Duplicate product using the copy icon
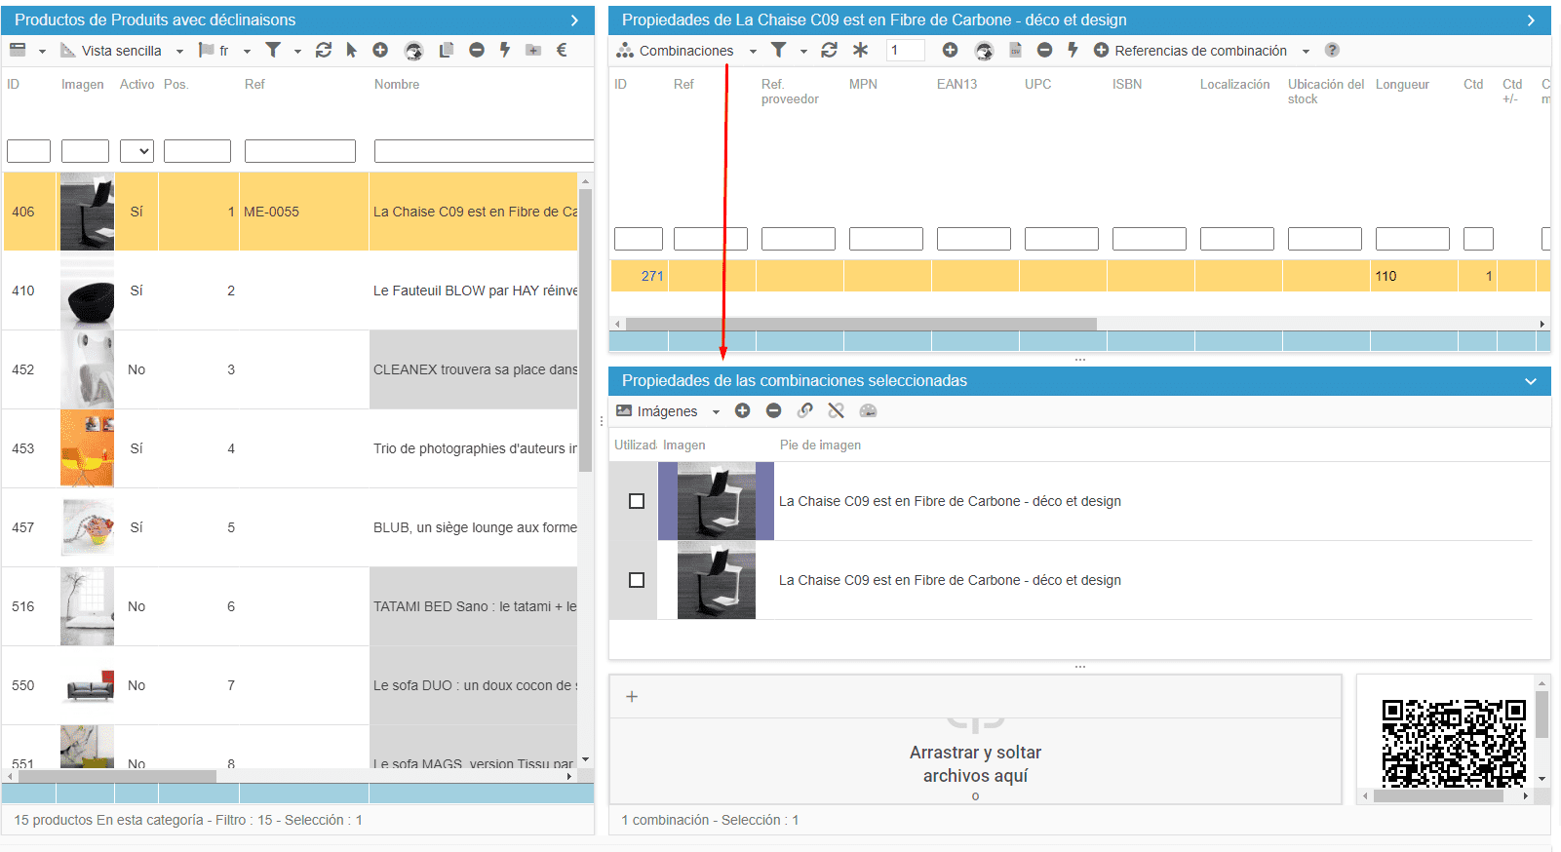Image resolution: width=1561 pixels, height=852 pixels. click(x=446, y=50)
